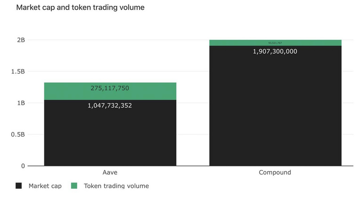Click the 1,047,732,352 data label

110,106
